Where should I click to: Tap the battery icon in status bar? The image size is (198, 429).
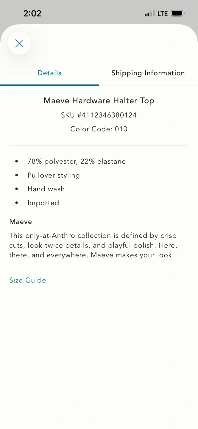pyautogui.click(x=177, y=13)
